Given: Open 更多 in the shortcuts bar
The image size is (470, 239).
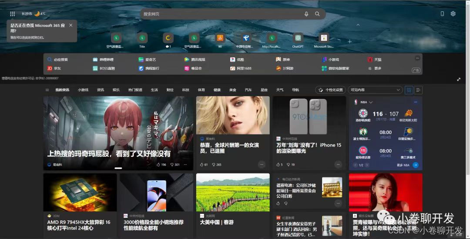Looking at the screenshot, I should pyautogui.click(x=374, y=68).
